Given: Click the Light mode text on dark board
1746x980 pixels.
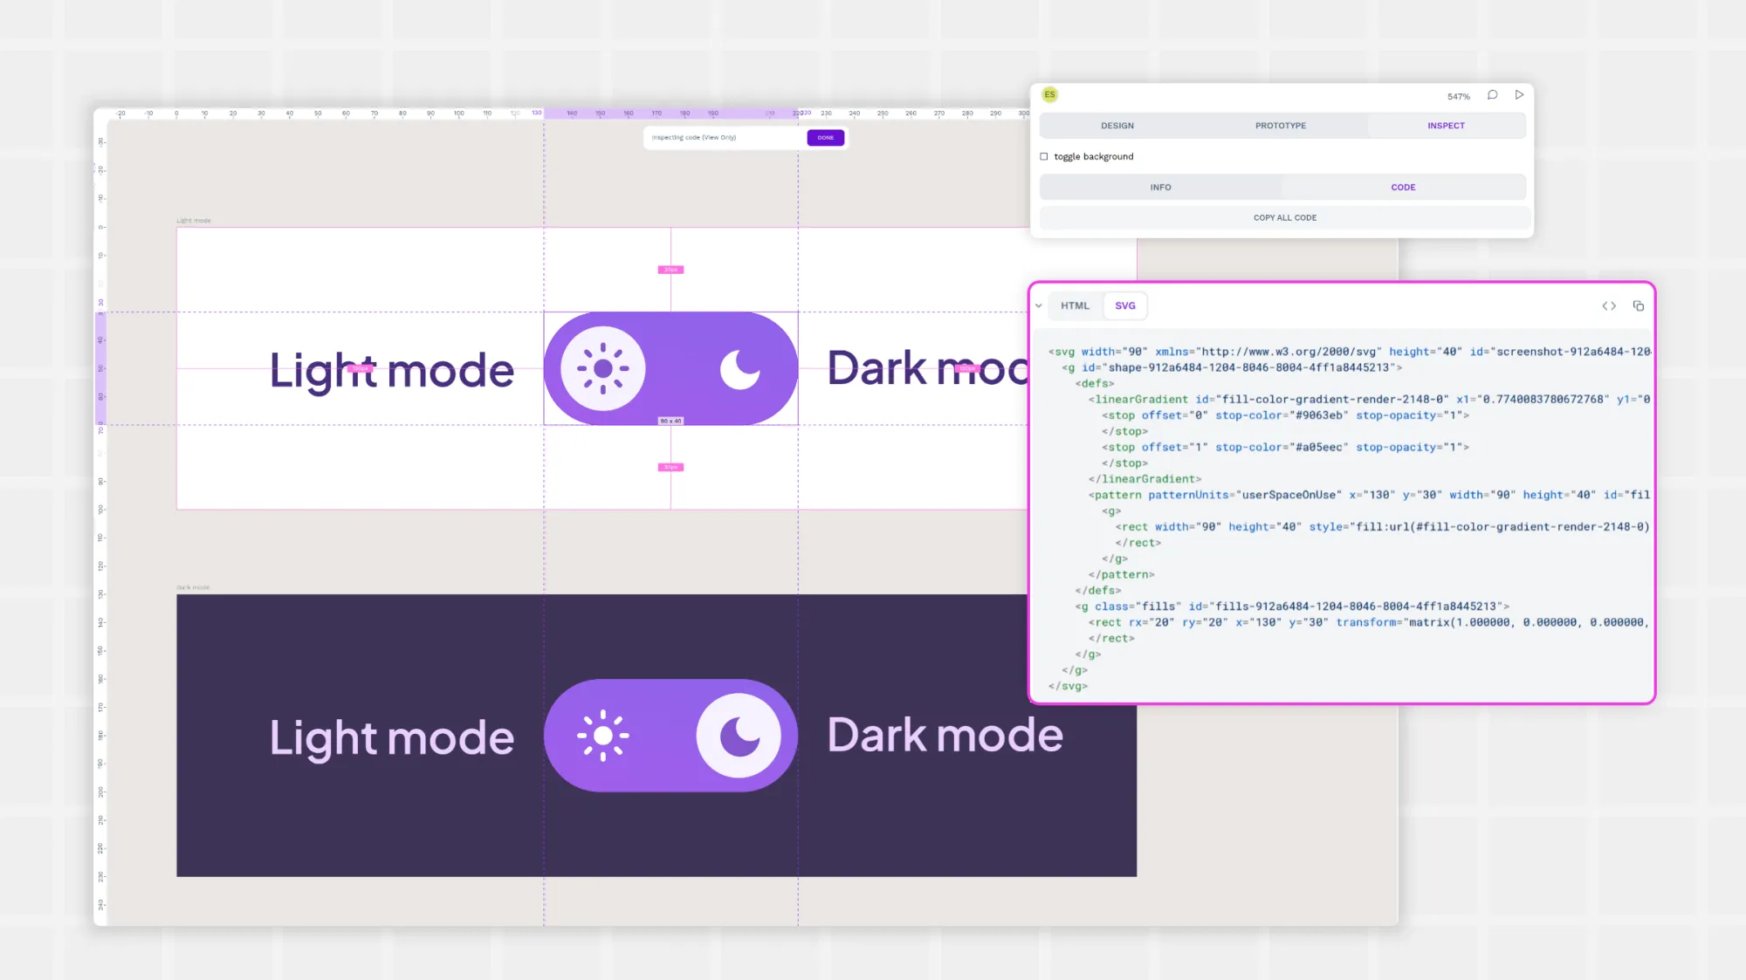Looking at the screenshot, I should pyautogui.click(x=391, y=737).
